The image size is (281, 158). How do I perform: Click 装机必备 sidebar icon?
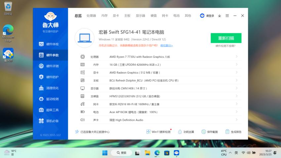point(41,121)
